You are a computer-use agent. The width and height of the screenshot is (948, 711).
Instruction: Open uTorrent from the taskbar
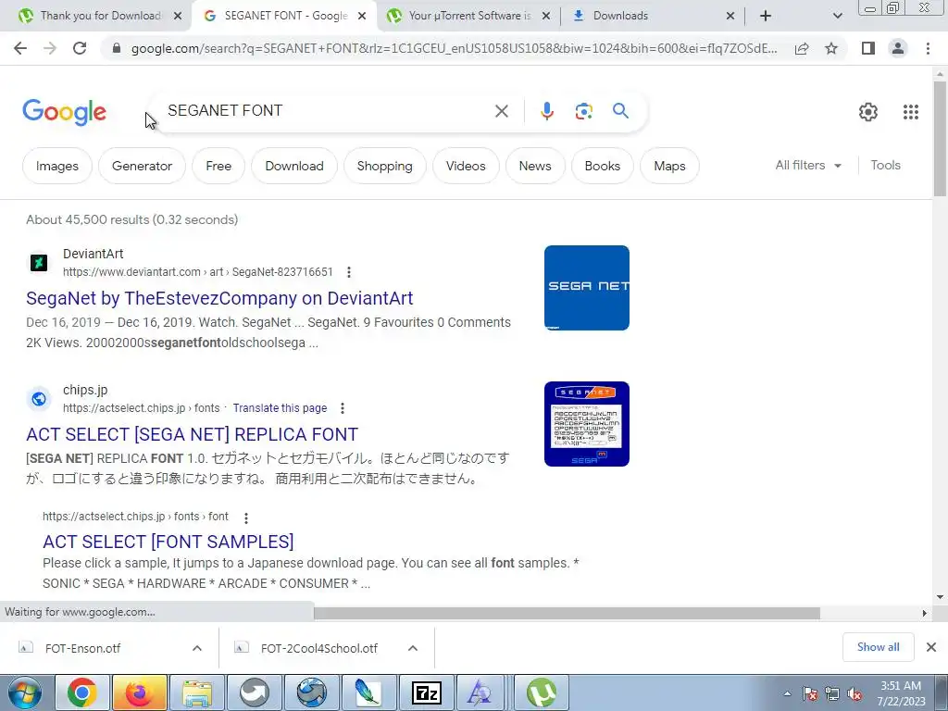tap(541, 692)
